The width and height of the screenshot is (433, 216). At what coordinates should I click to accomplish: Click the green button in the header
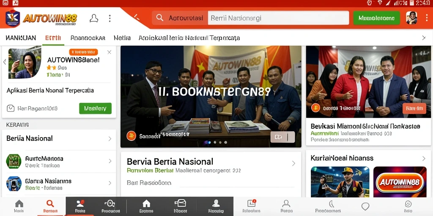click(376, 18)
